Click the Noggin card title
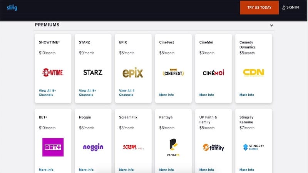308x173 pixels. [85, 117]
